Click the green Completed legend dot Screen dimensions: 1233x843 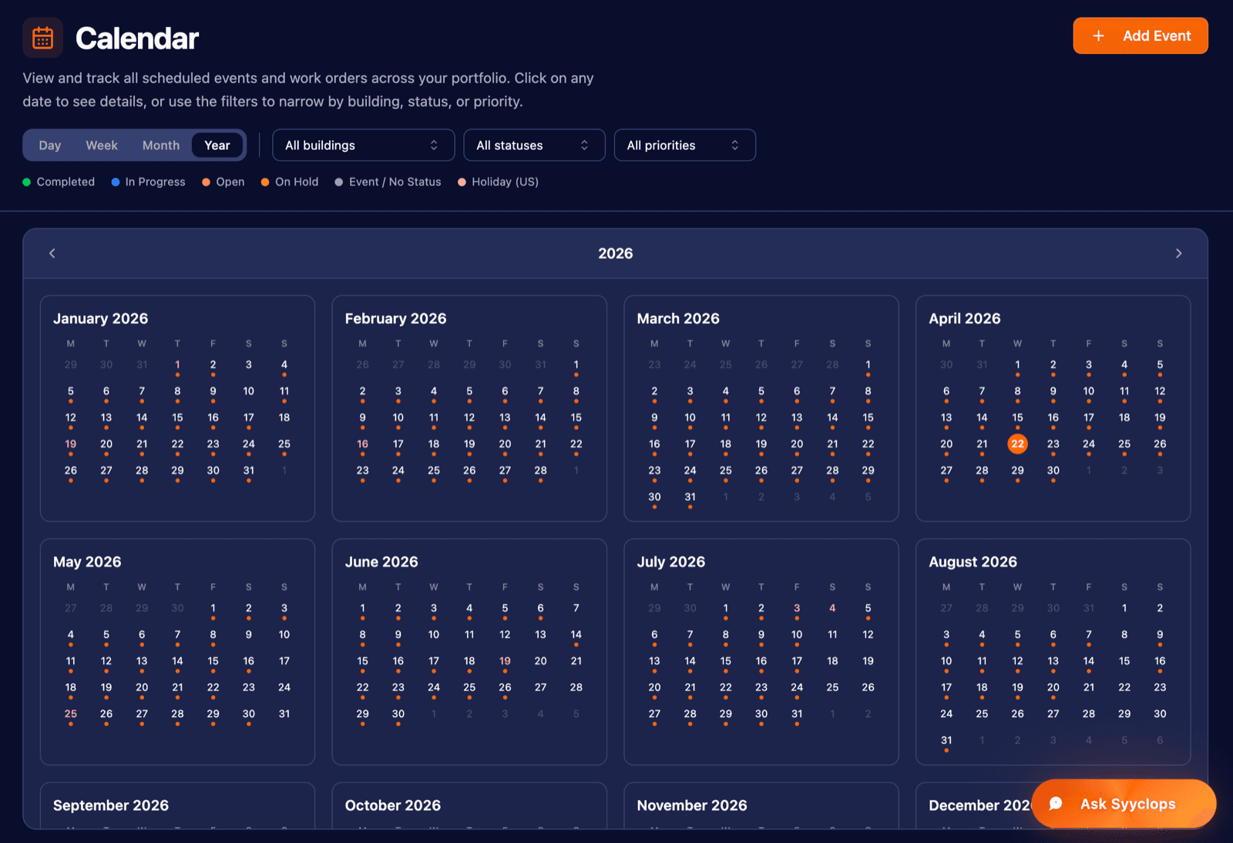tap(27, 182)
